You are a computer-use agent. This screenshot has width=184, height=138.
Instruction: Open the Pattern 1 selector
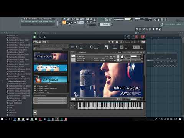(105, 24)
